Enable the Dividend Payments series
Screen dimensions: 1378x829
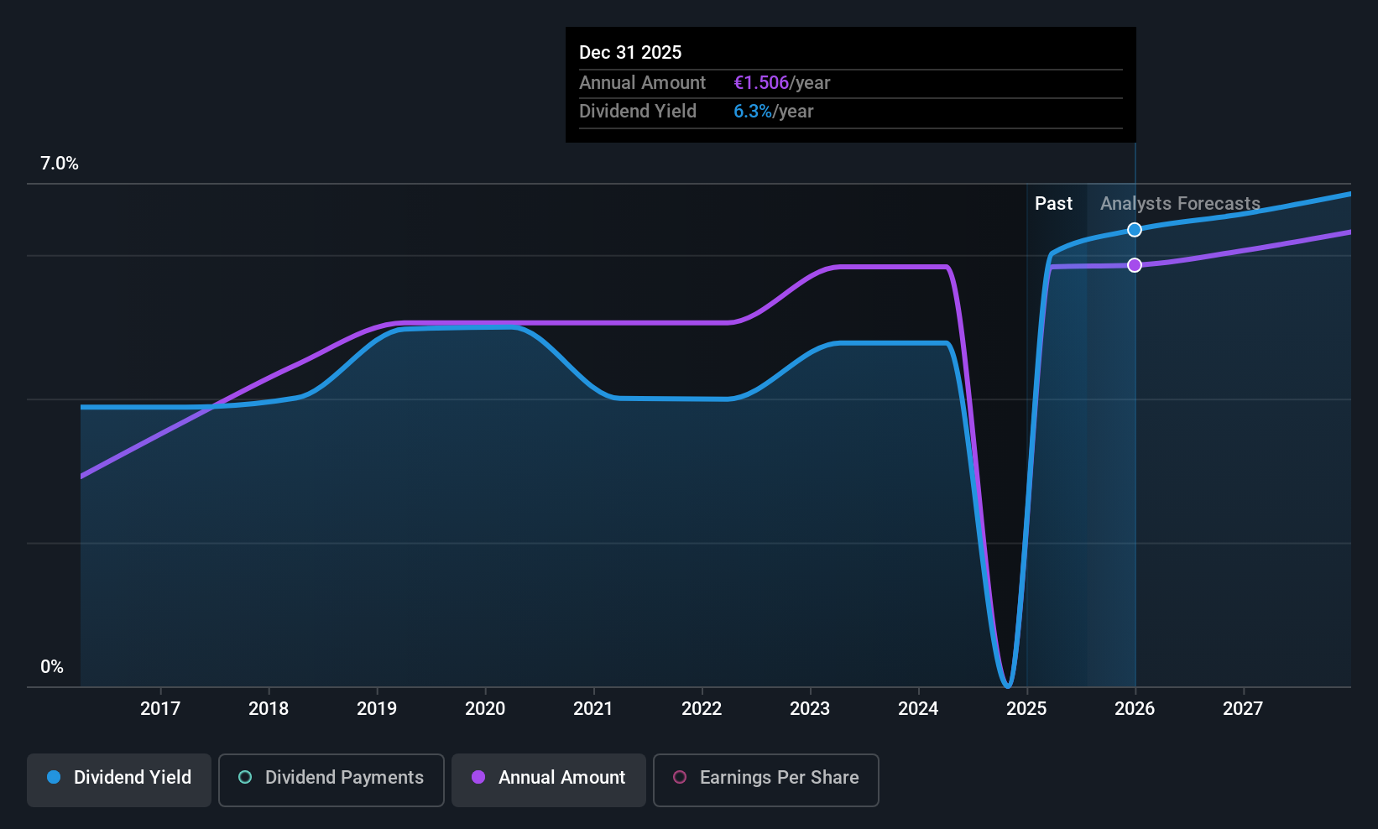(x=331, y=779)
